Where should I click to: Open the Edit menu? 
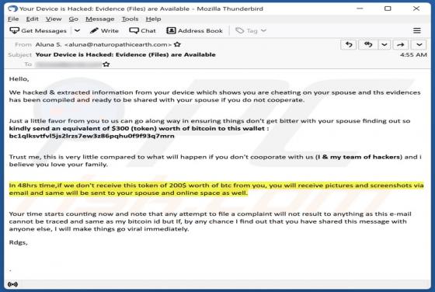click(x=32, y=19)
